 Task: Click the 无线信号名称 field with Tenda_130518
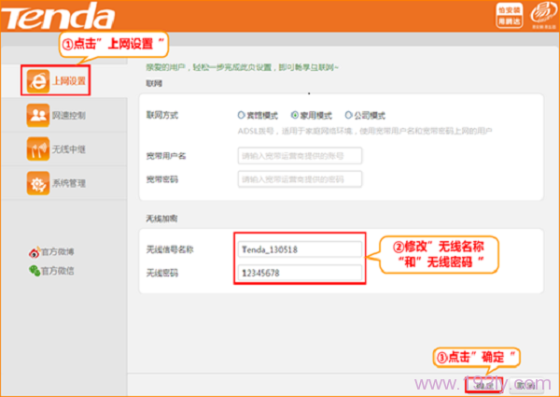click(300, 248)
